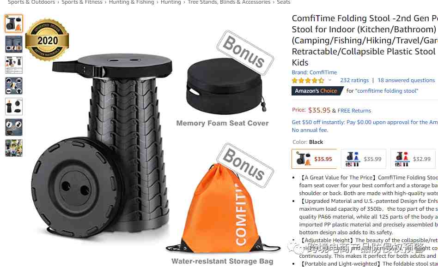Screen dimensions: 438x267
Task: View the sixth product thumbnail
Action: point(14,127)
